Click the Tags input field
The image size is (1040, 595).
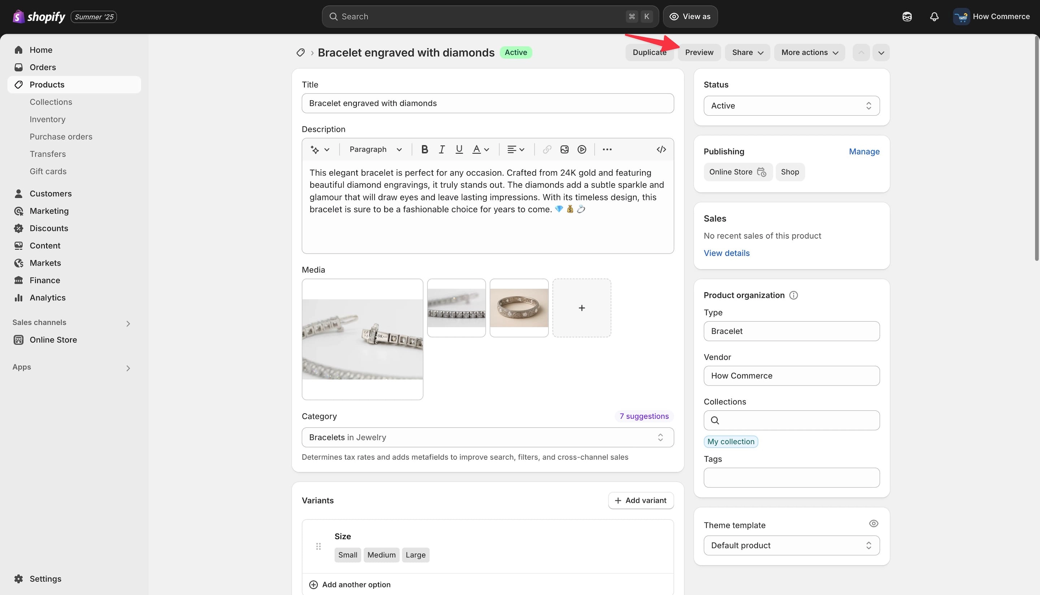791,478
